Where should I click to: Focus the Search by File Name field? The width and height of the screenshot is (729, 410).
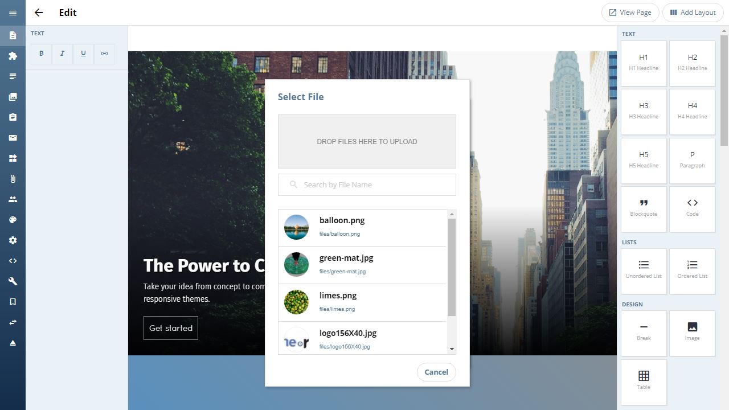pos(367,184)
